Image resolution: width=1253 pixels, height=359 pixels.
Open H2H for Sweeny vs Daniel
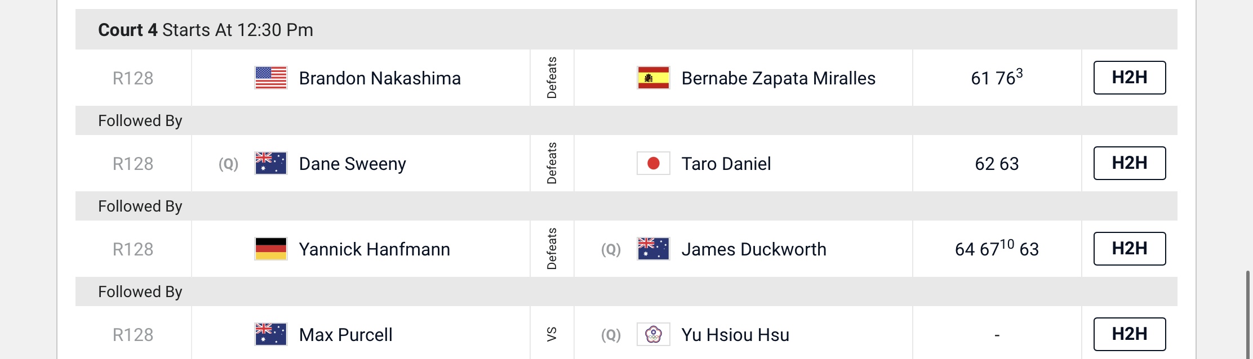coord(1130,163)
